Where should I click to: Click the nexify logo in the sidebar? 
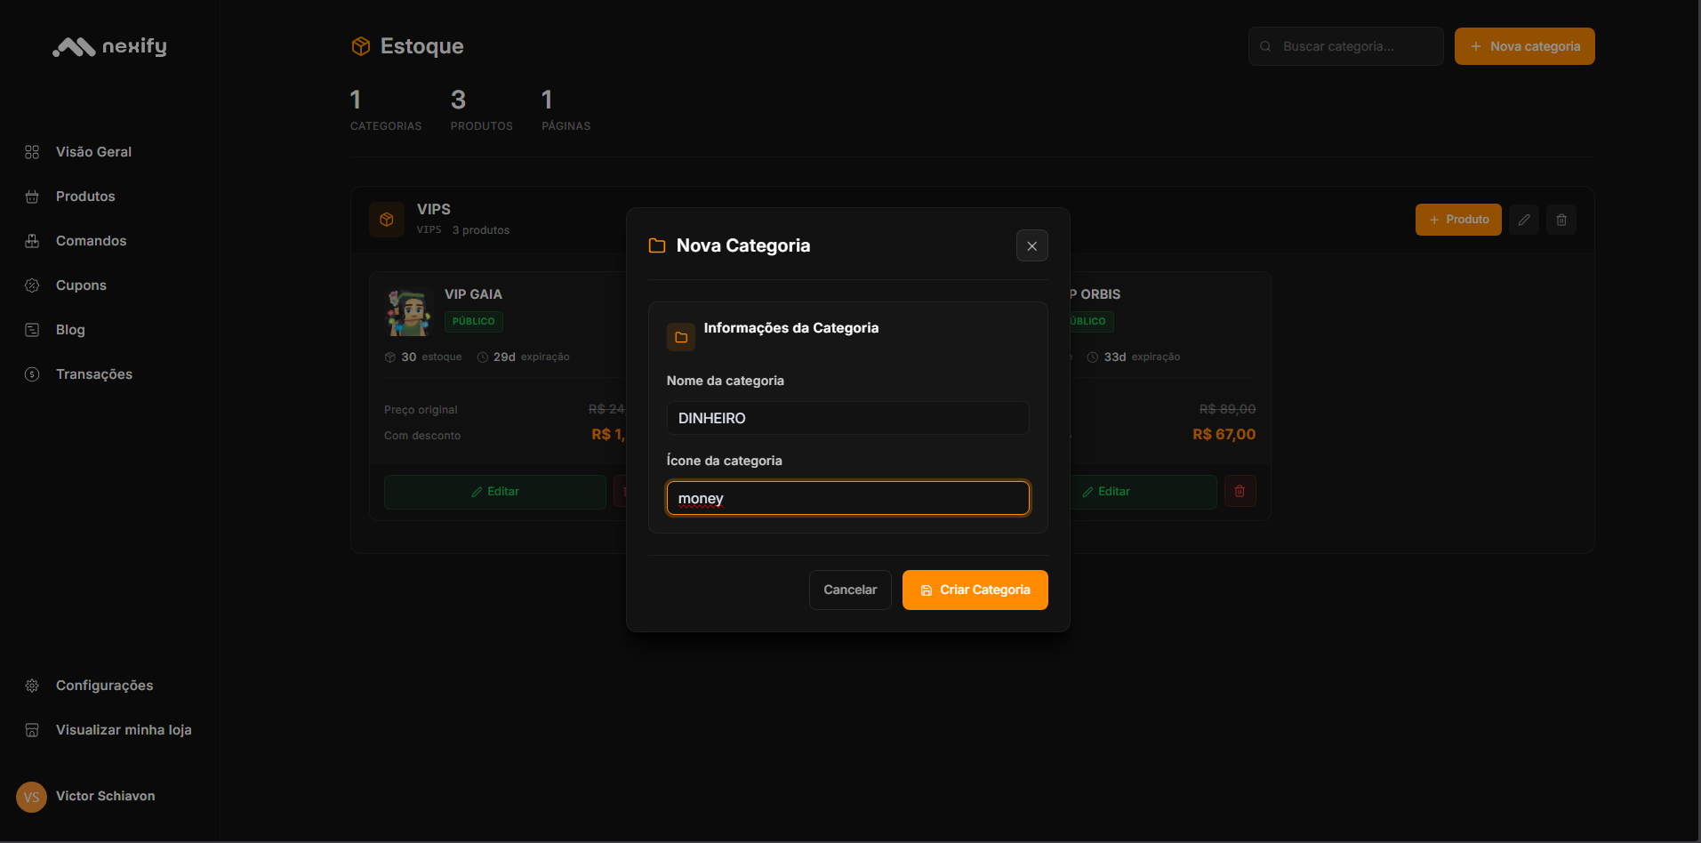[109, 47]
